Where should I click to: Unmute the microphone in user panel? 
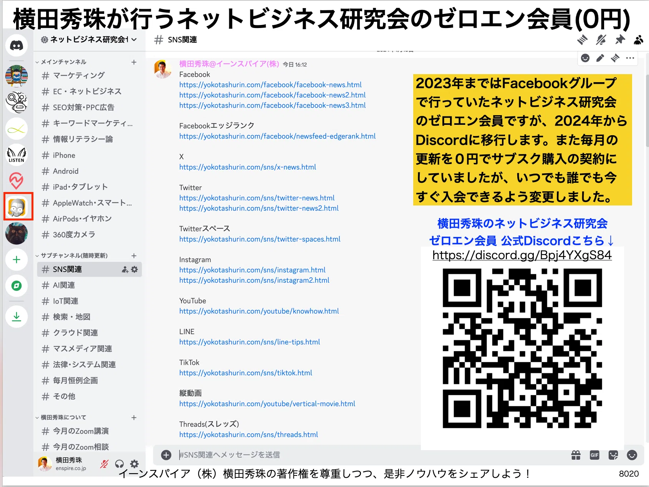point(104,464)
